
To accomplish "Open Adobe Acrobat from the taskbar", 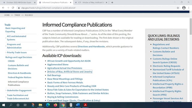I will coord(85,105).
